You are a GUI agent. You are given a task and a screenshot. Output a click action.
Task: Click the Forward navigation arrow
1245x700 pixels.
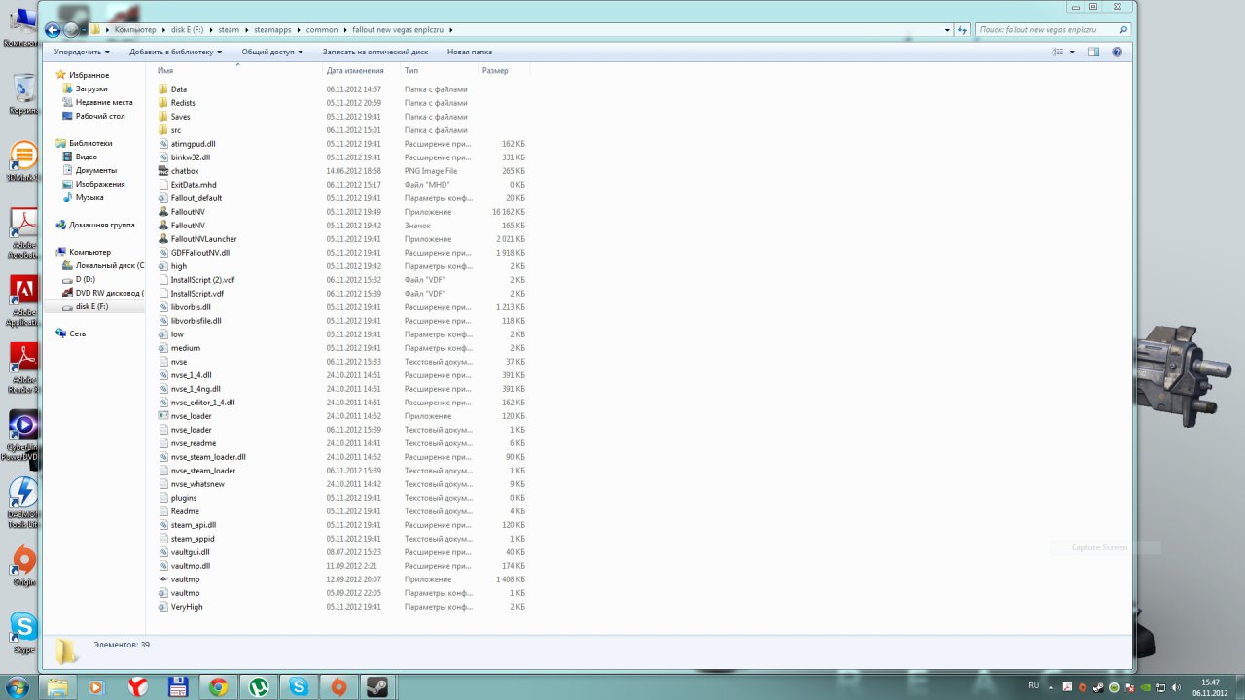click(x=72, y=30)
